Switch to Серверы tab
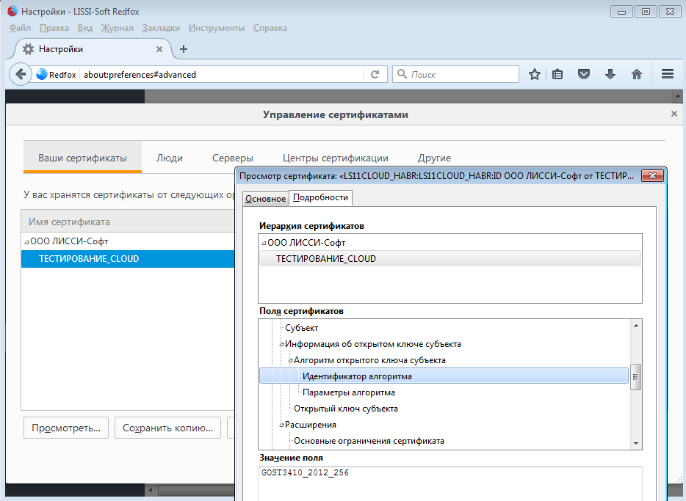Viewport: 686px width, 501px height. 232,158
